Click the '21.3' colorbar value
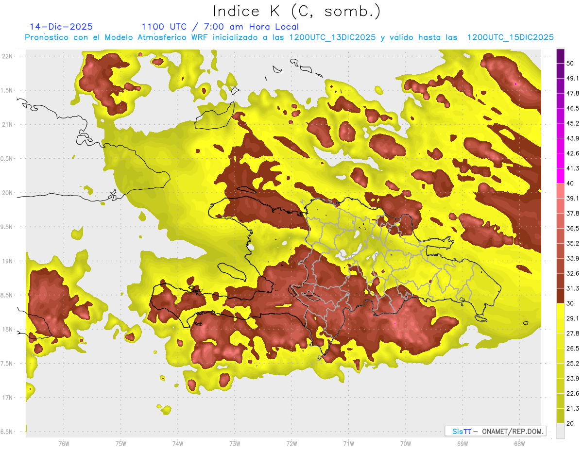The image size is (583, 450). coord(573,409)
